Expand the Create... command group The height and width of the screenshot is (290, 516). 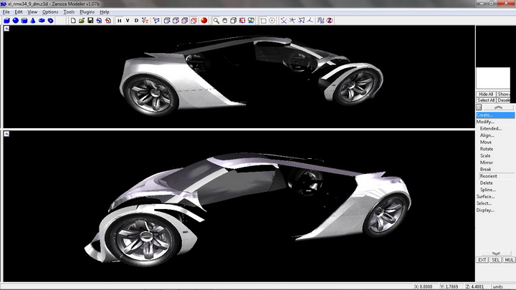click(x=485, y=115)
